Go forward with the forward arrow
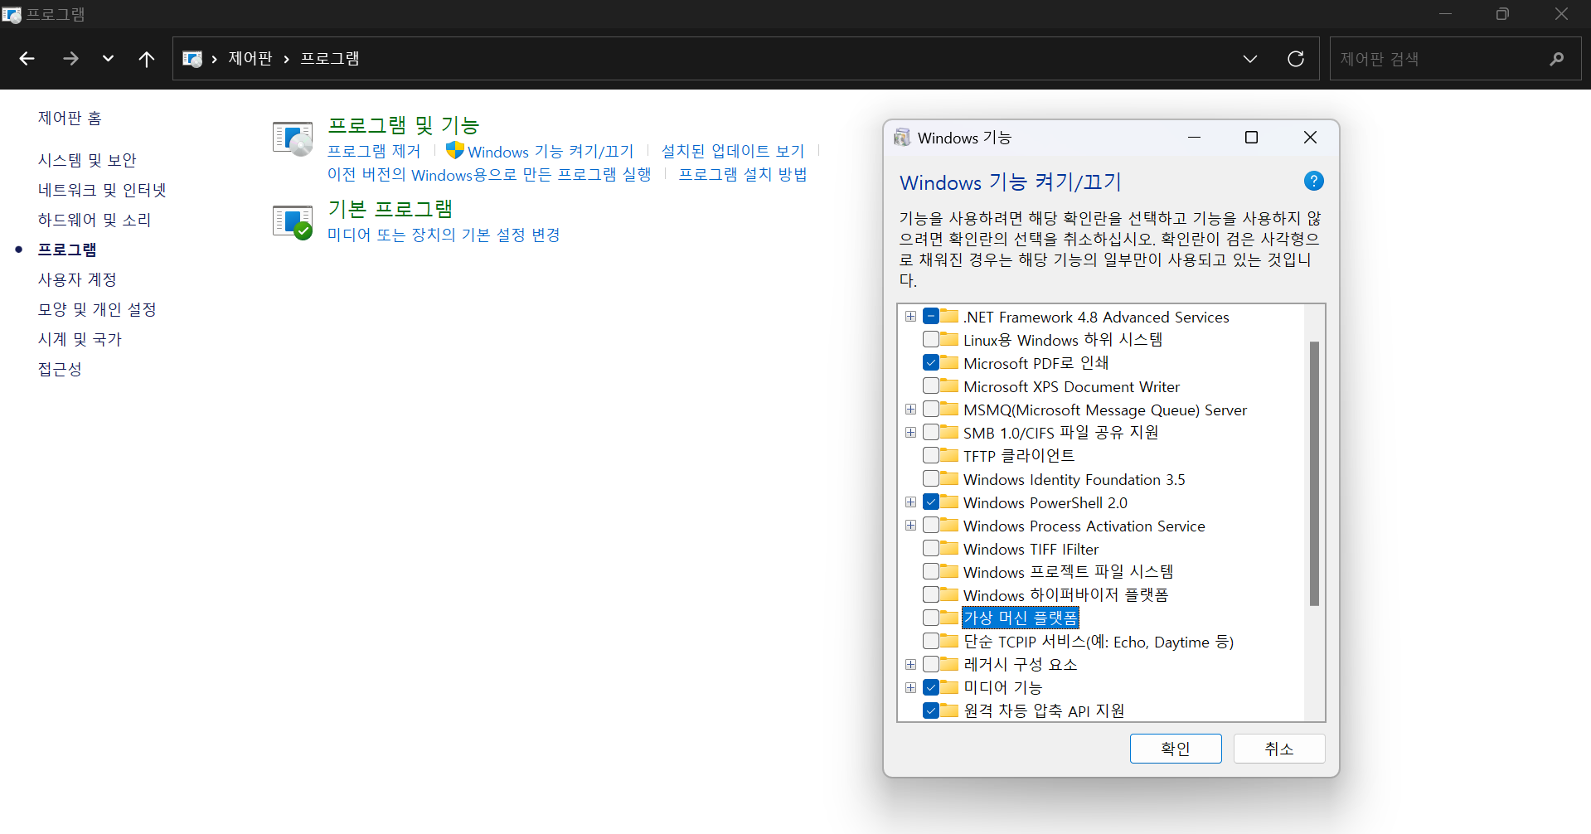Image resolution: width=1591 pixels, height=834 pixels. [70, 59]
